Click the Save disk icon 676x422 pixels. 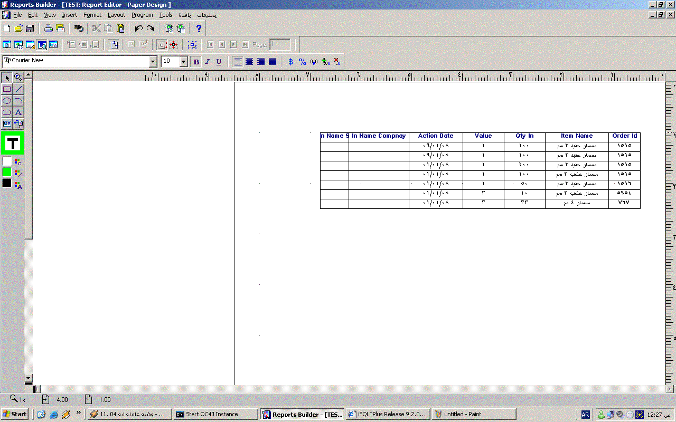pos(30,28)
